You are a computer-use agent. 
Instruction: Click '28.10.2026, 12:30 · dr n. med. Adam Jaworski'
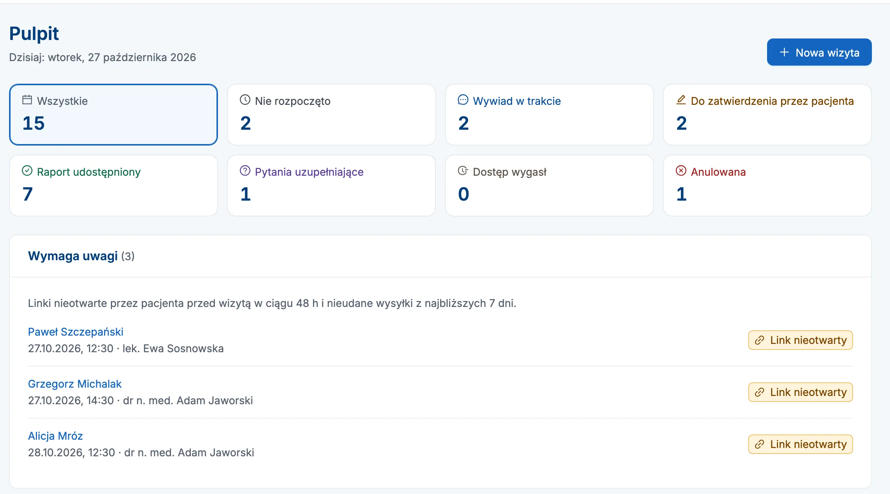[x=141, y=453]
